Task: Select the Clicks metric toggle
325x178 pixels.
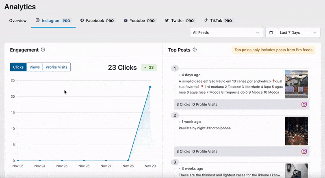Action: pyautogui.click(x=18, y=67)
